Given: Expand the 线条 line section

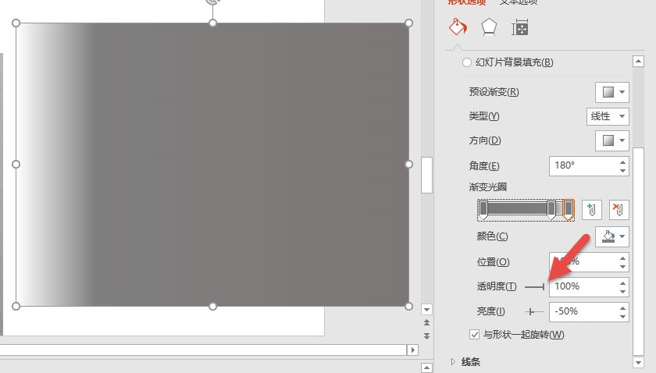Looking at the screenshot, I should point(453,362).
